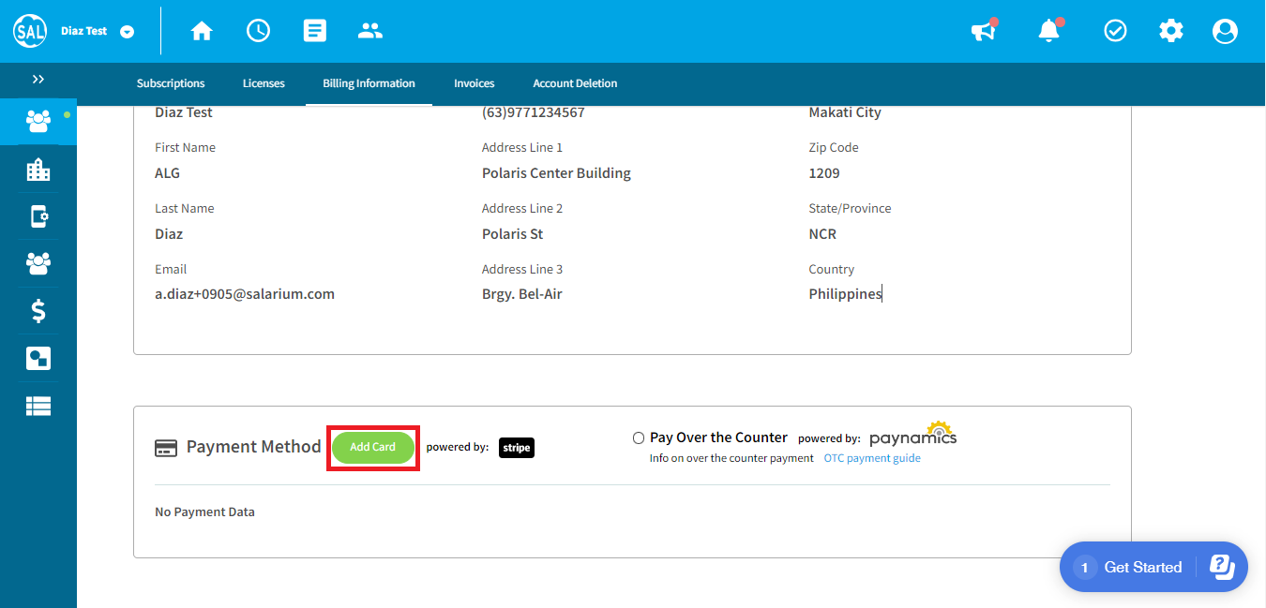Click the Polaris St address value

pyautogui.click(x=513, y=234)
